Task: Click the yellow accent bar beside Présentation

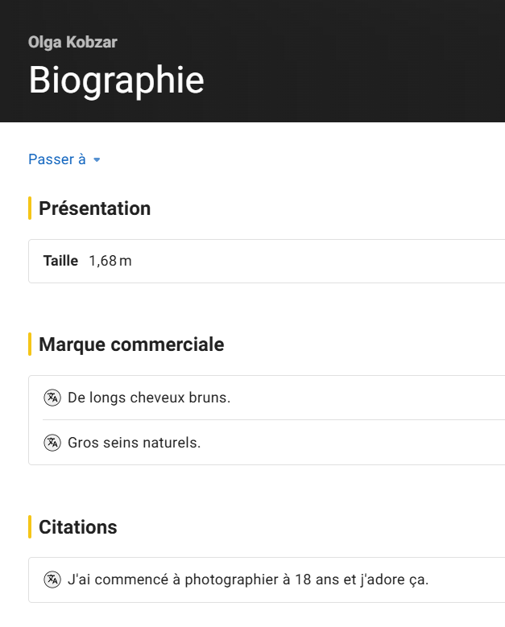Action: coord(30,208)
